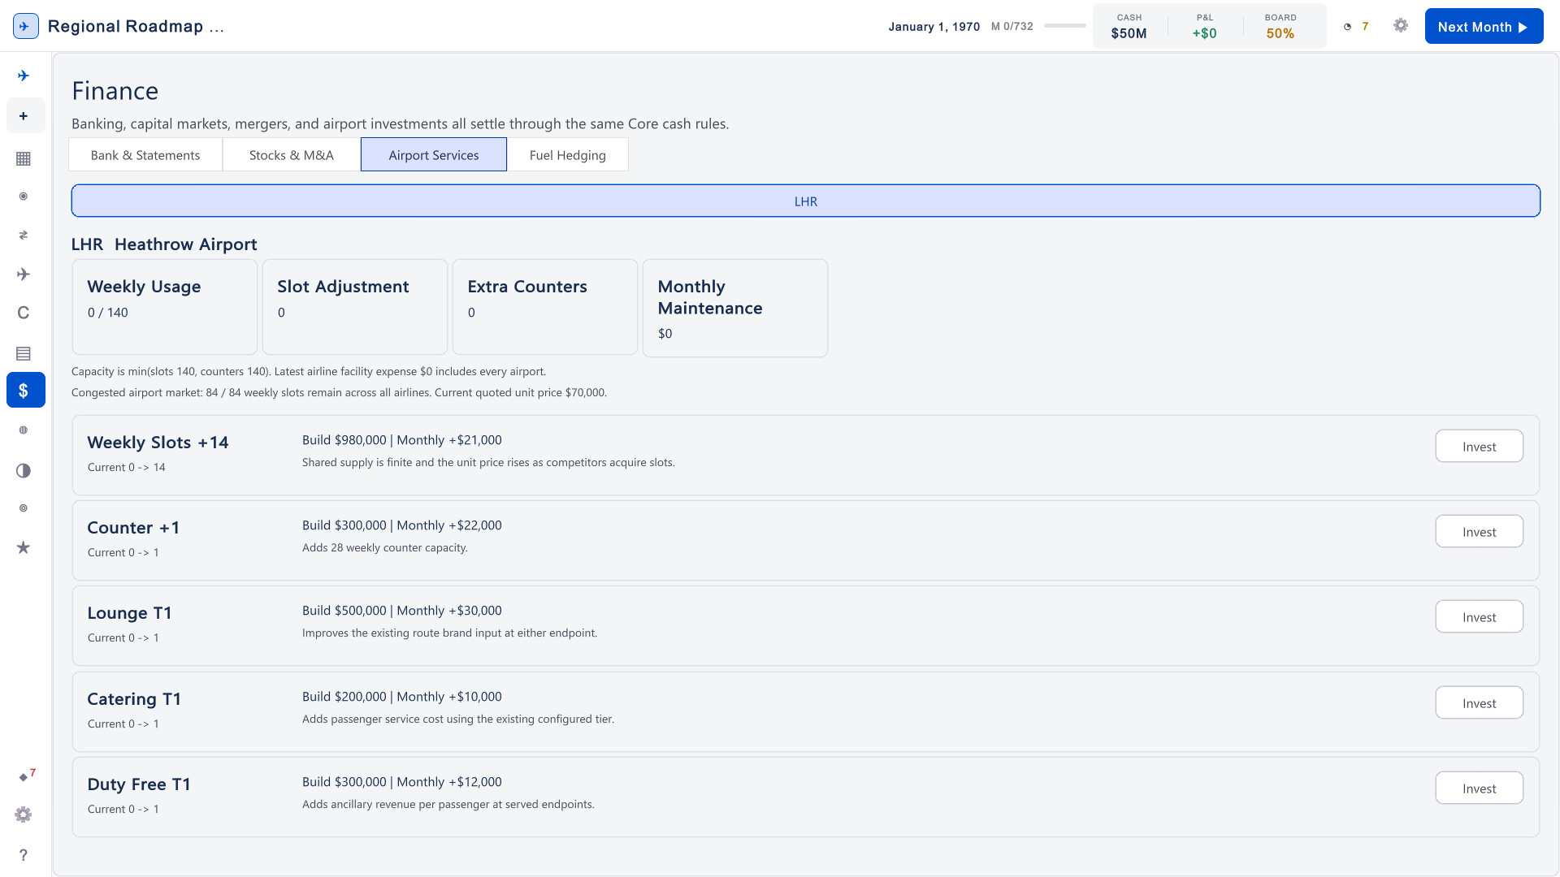This screenshot has height=877, width=1560.
Task: Click the Slot Adjustment card
Action: (355, 307)
